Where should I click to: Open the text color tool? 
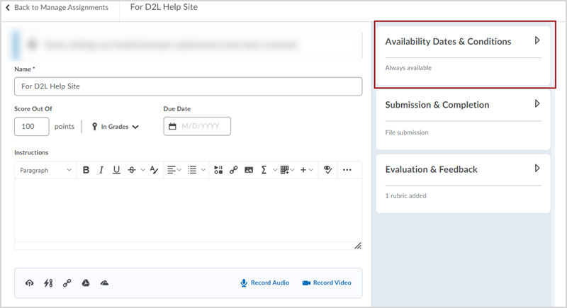click(x=154, y=170)
